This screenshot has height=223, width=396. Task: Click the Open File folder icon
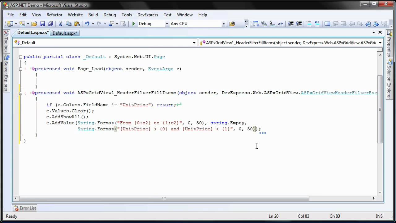pos(34,24)
